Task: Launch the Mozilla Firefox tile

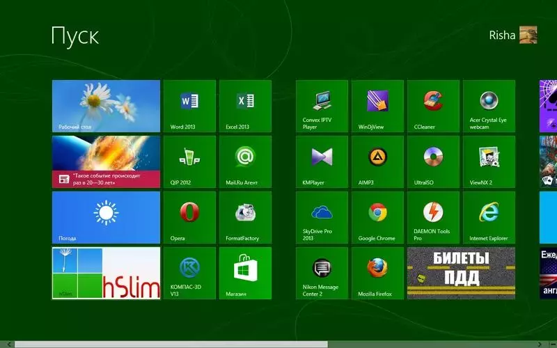Action: [x=377, y=274]
